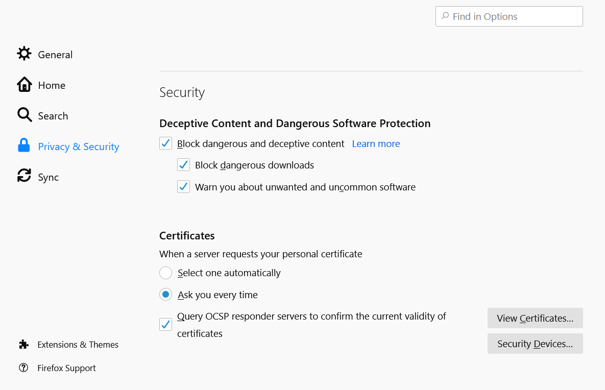
Task: Select the Ask you every time radio
Action: pyautogui.click(x=165, y=295)
